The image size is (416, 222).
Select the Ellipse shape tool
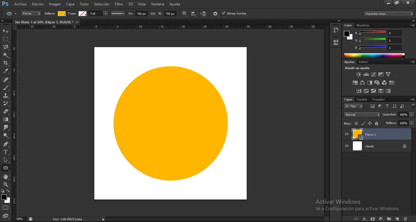coord(6,168)
